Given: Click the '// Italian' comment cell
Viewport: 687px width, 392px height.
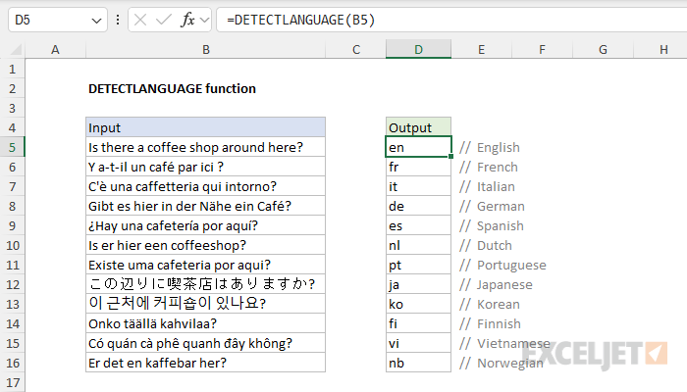Looking at the screenshot, I should 487,187.
